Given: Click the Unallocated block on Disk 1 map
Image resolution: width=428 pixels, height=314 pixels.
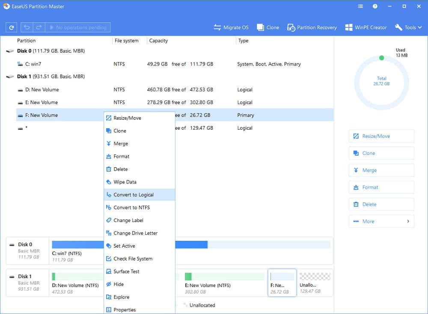Looking at the screenshot, I should [315, 282].
